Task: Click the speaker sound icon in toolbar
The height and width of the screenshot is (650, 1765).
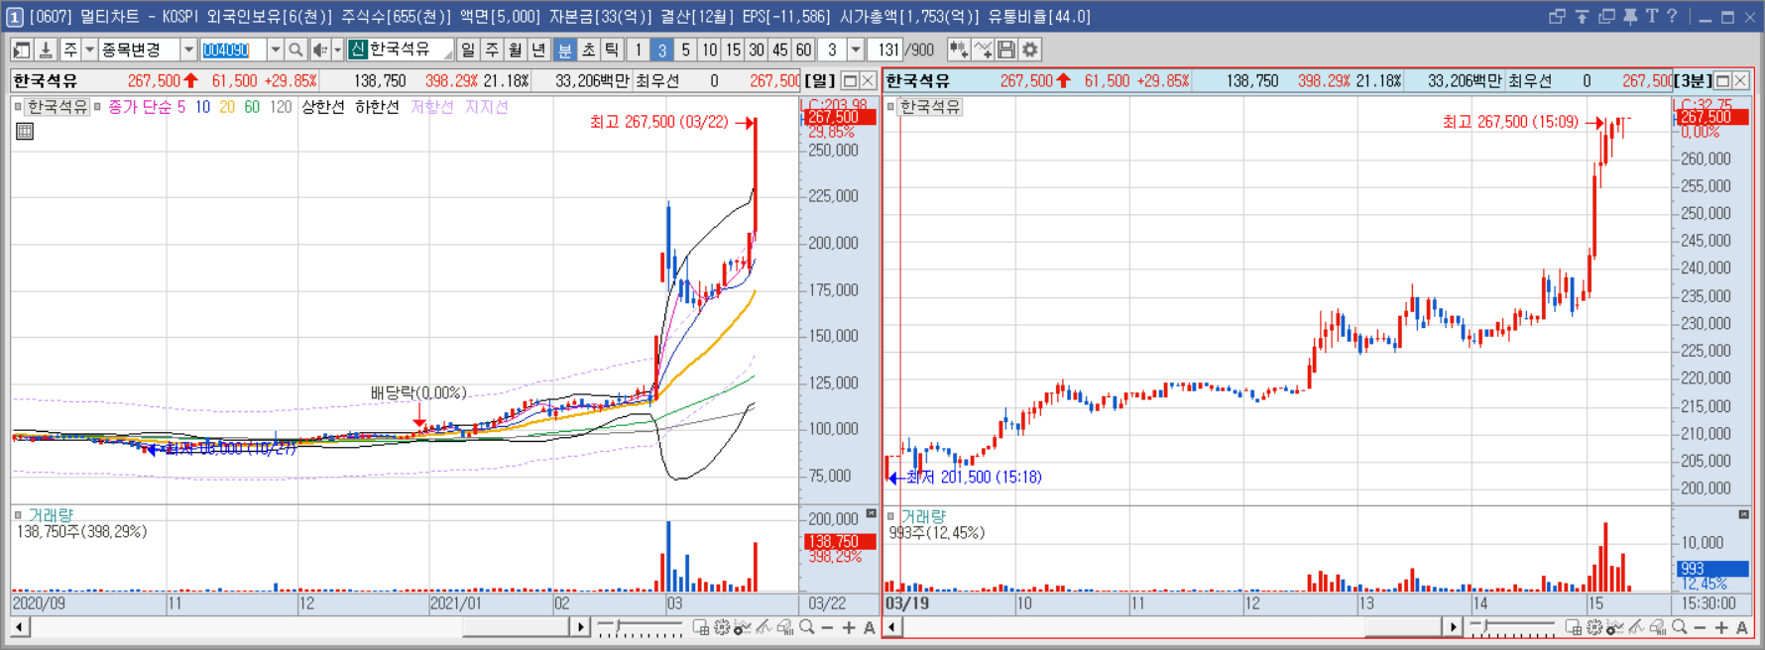Action: (319, 50)
